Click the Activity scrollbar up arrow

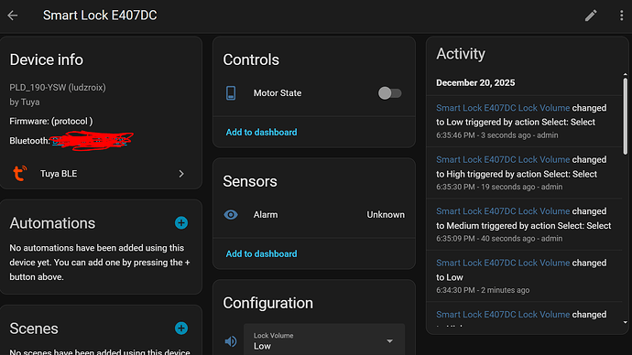coord(626,74)
